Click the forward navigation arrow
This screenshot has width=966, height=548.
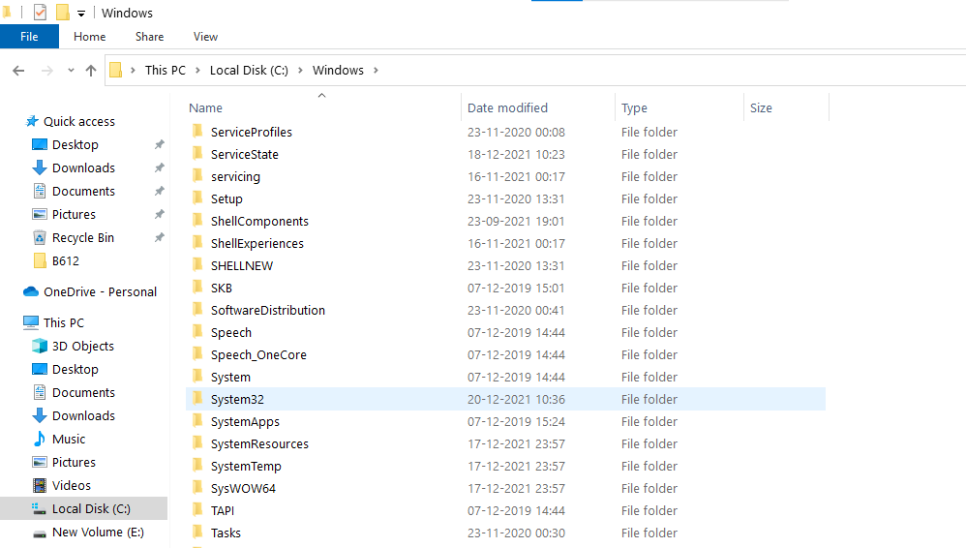pos(46,71)
